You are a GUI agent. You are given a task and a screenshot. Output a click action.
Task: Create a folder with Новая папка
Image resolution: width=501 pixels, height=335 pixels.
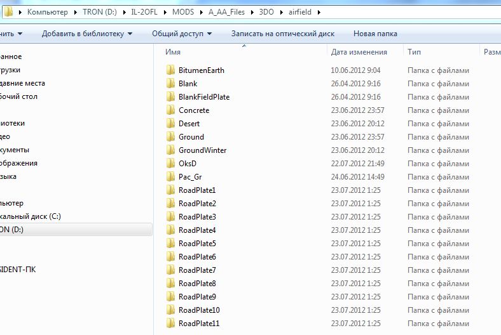point(375,34)
